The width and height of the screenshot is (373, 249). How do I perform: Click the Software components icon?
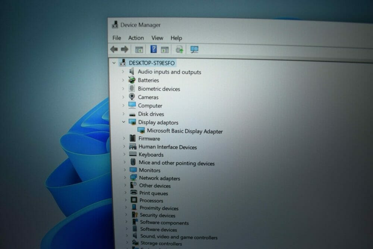[x=135, y=222]
